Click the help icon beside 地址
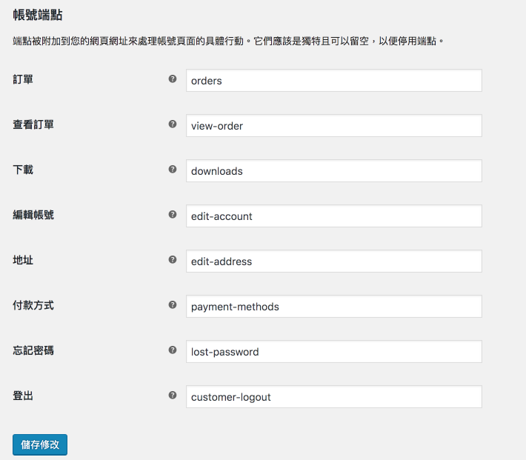The image size is (526, 460). [x=173, y=259]
